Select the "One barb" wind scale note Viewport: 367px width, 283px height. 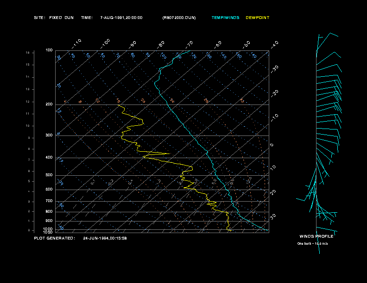(x=312, y=244)
